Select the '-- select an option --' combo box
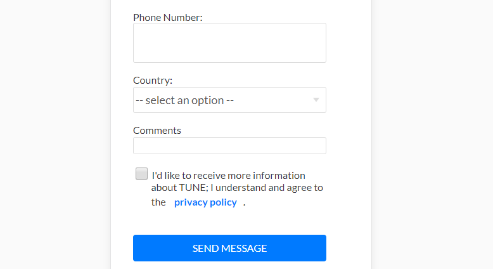 click(x=222, y=100)
